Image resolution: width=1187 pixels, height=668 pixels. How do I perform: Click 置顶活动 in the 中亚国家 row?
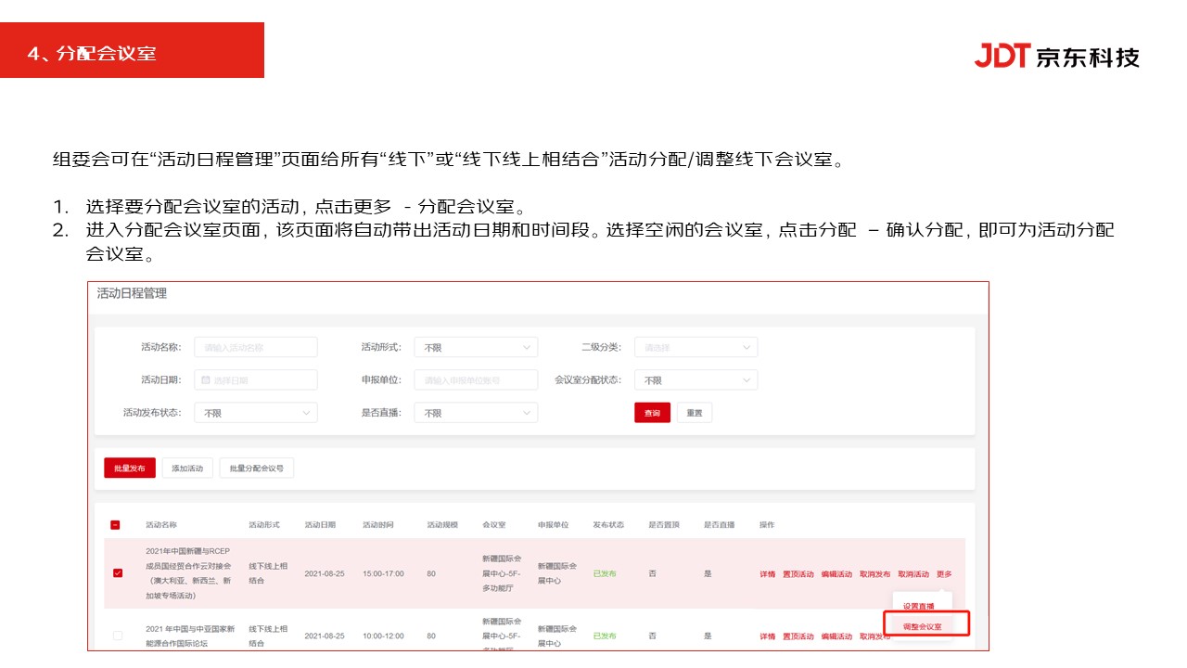click(x=798, y=636)
